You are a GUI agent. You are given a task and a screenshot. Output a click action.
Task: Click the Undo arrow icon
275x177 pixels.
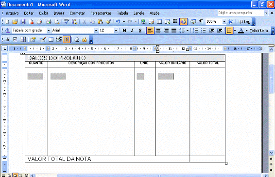pos(118,22)
